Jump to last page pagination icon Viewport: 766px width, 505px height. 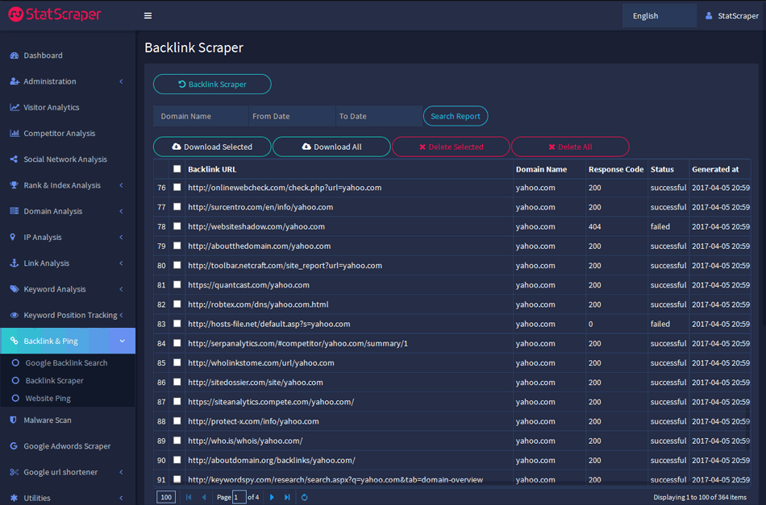point(287,497)
